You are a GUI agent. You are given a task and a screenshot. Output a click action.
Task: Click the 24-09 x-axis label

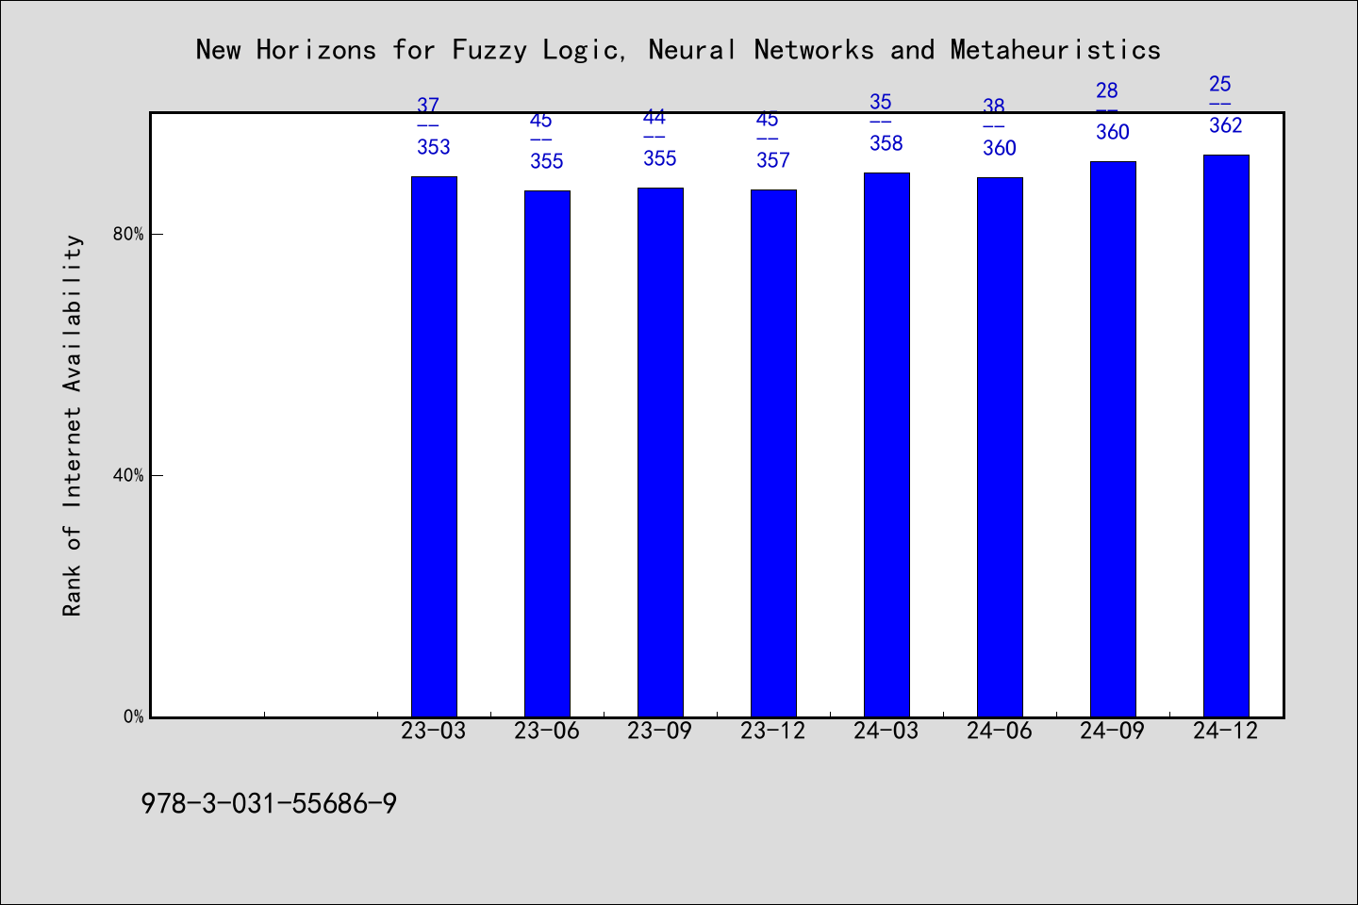[1113, 731]
